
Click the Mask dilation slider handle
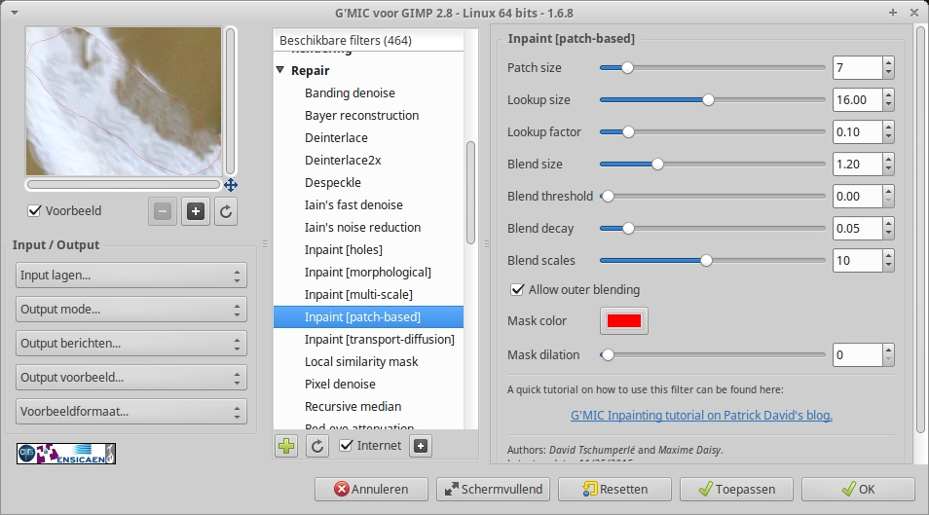point(608,355)
